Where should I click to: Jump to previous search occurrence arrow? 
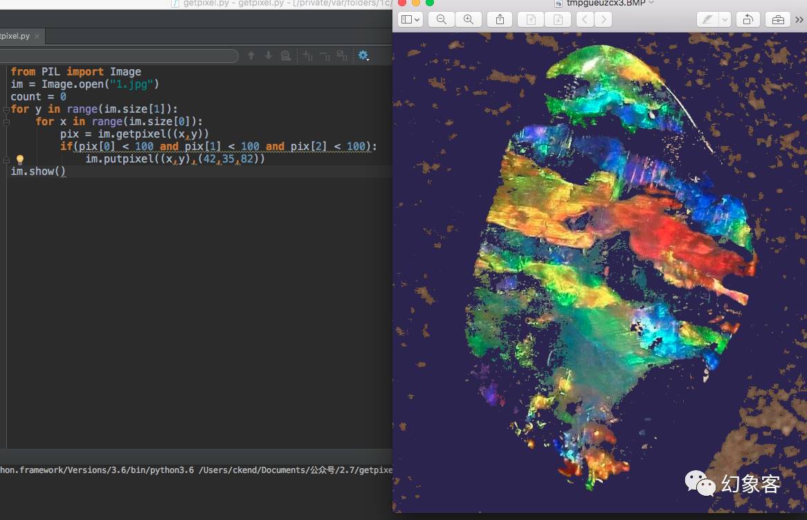coord(251,56)
